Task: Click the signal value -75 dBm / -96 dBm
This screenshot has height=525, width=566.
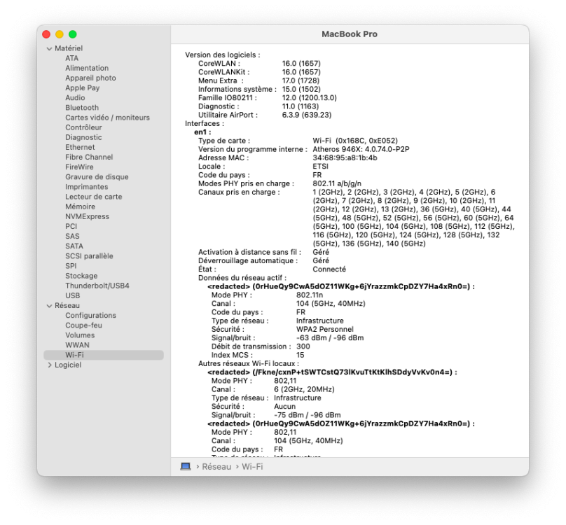Action: [308, 415]
